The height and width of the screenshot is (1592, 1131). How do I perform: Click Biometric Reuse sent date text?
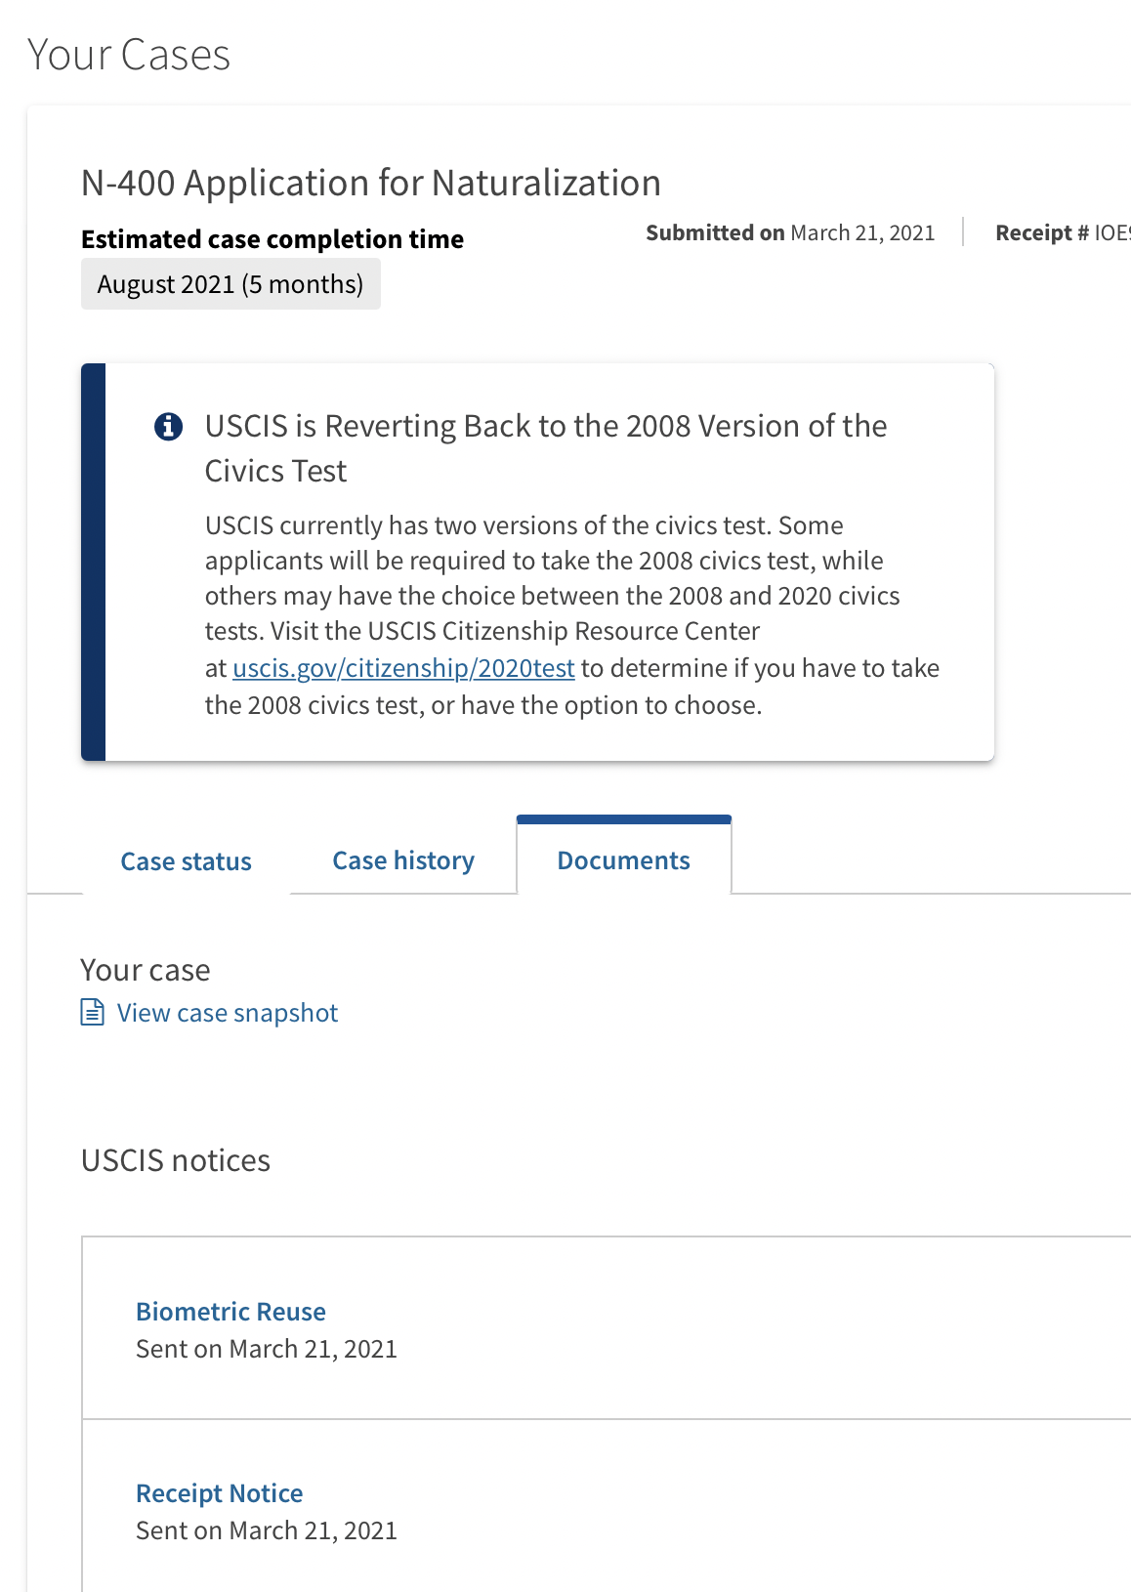tap(267, 1349)
